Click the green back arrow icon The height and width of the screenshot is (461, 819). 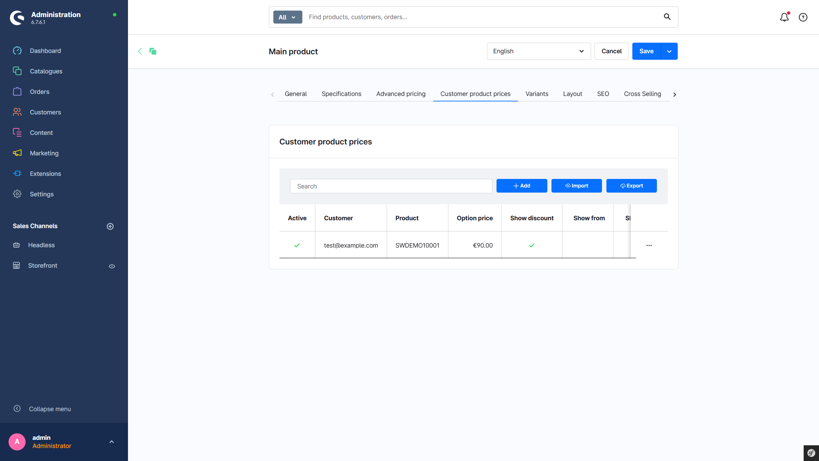[140, 51]
